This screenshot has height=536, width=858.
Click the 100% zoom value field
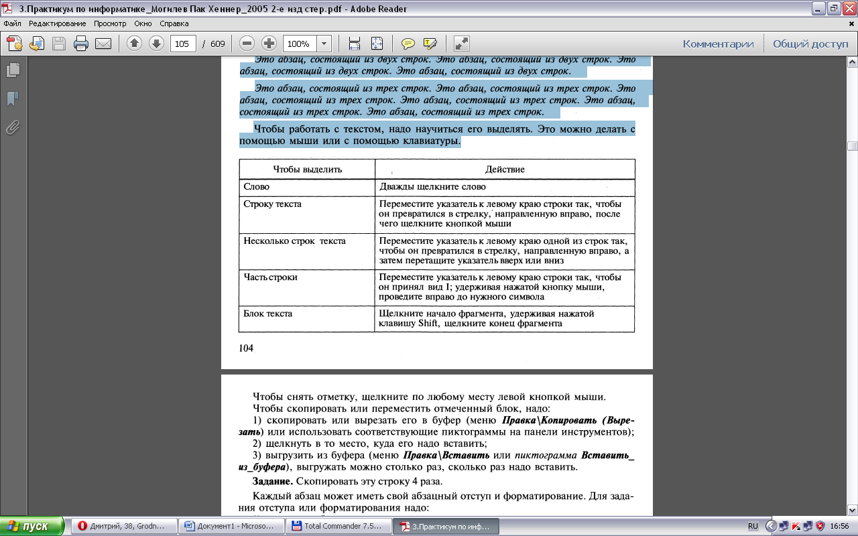pos(299,44)
